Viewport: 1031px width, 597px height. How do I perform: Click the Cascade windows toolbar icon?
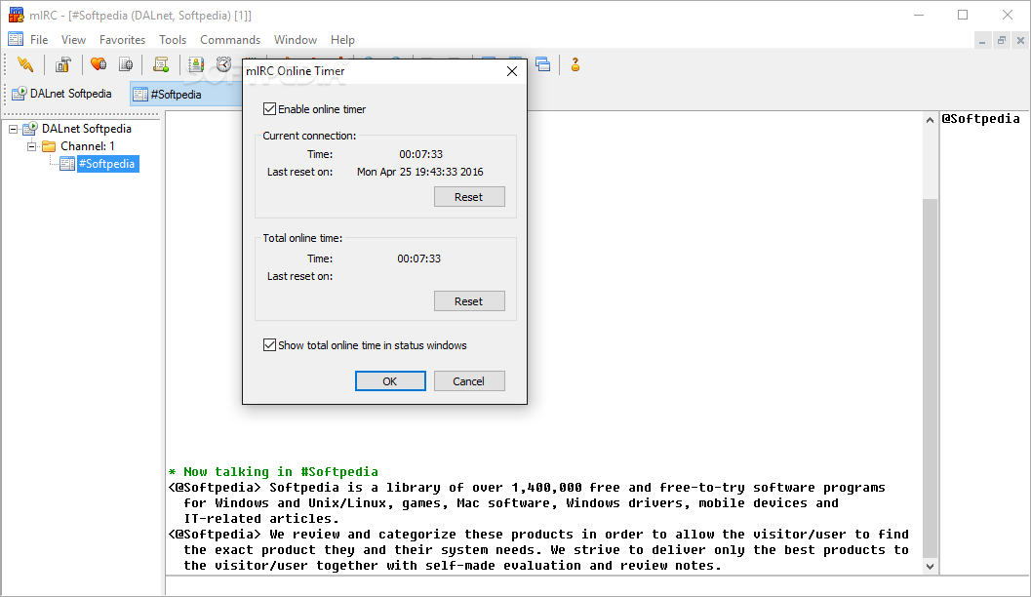click(x=542, y=64)
